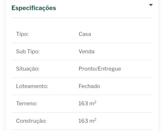The image size is (164, 131).
Task: Click the Construção row
Action: coord(82,121)
